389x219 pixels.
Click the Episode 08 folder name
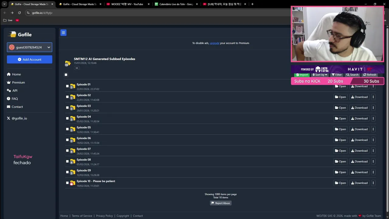84,160
